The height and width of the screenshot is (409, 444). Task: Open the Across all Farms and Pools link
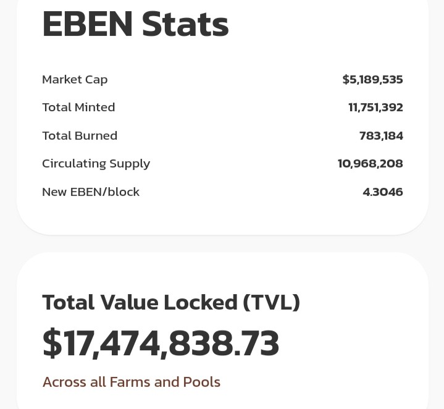(x=132, y=382)
